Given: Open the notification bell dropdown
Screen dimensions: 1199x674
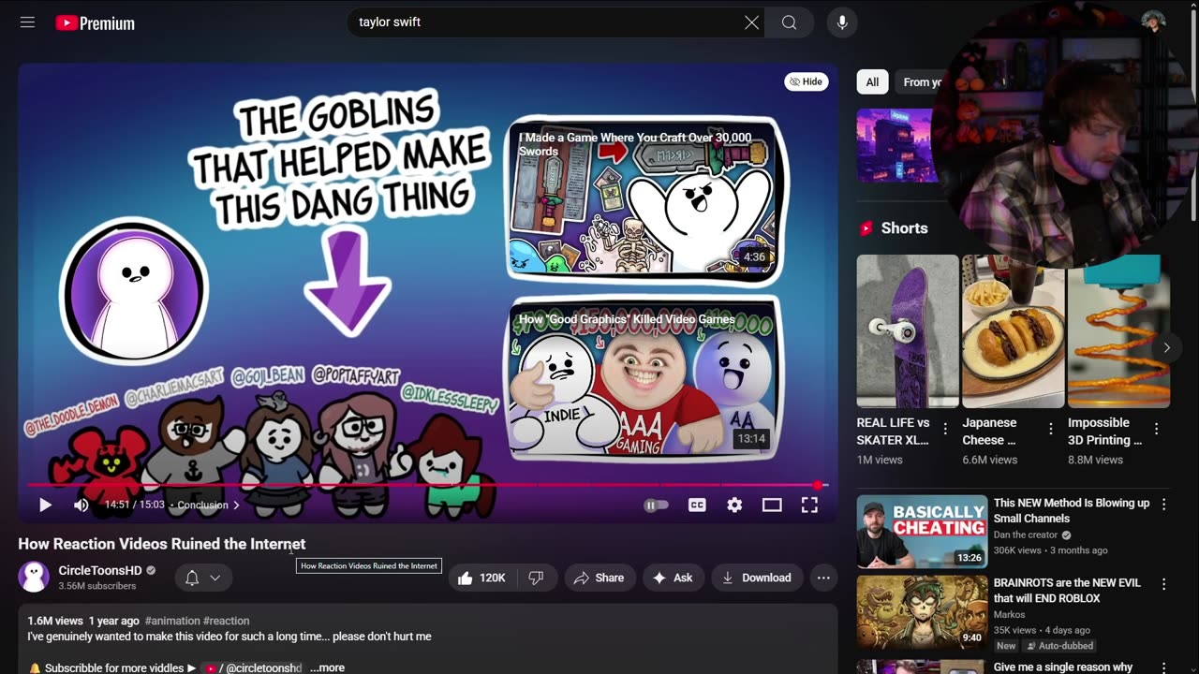Looking at the screenshot, I should point(202,578).
